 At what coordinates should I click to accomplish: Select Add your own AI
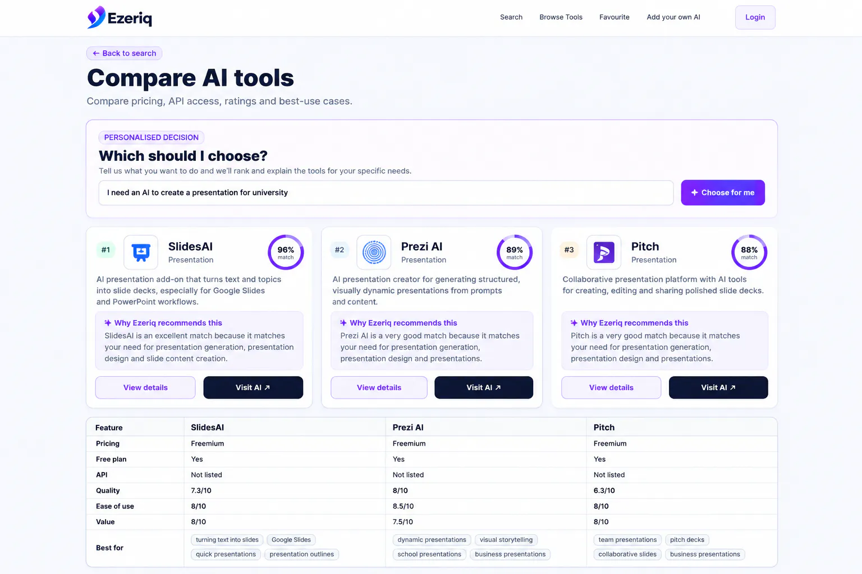click(x=673, y=17)
